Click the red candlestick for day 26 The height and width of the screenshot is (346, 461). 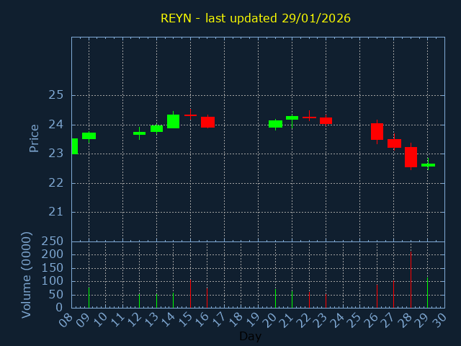coord(377,131)
